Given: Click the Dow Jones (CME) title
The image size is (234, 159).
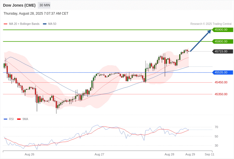Looking at the screenshot, I should point(19,5).
